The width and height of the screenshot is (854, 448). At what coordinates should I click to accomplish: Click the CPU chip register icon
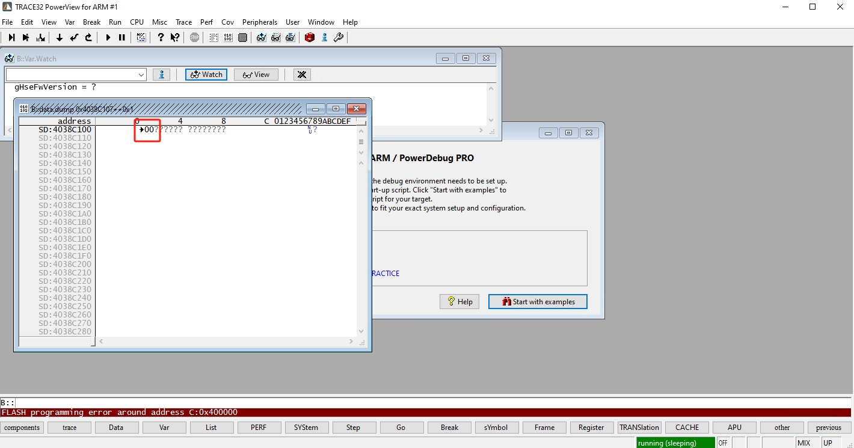pyautogui.click(x=242, y=37)
